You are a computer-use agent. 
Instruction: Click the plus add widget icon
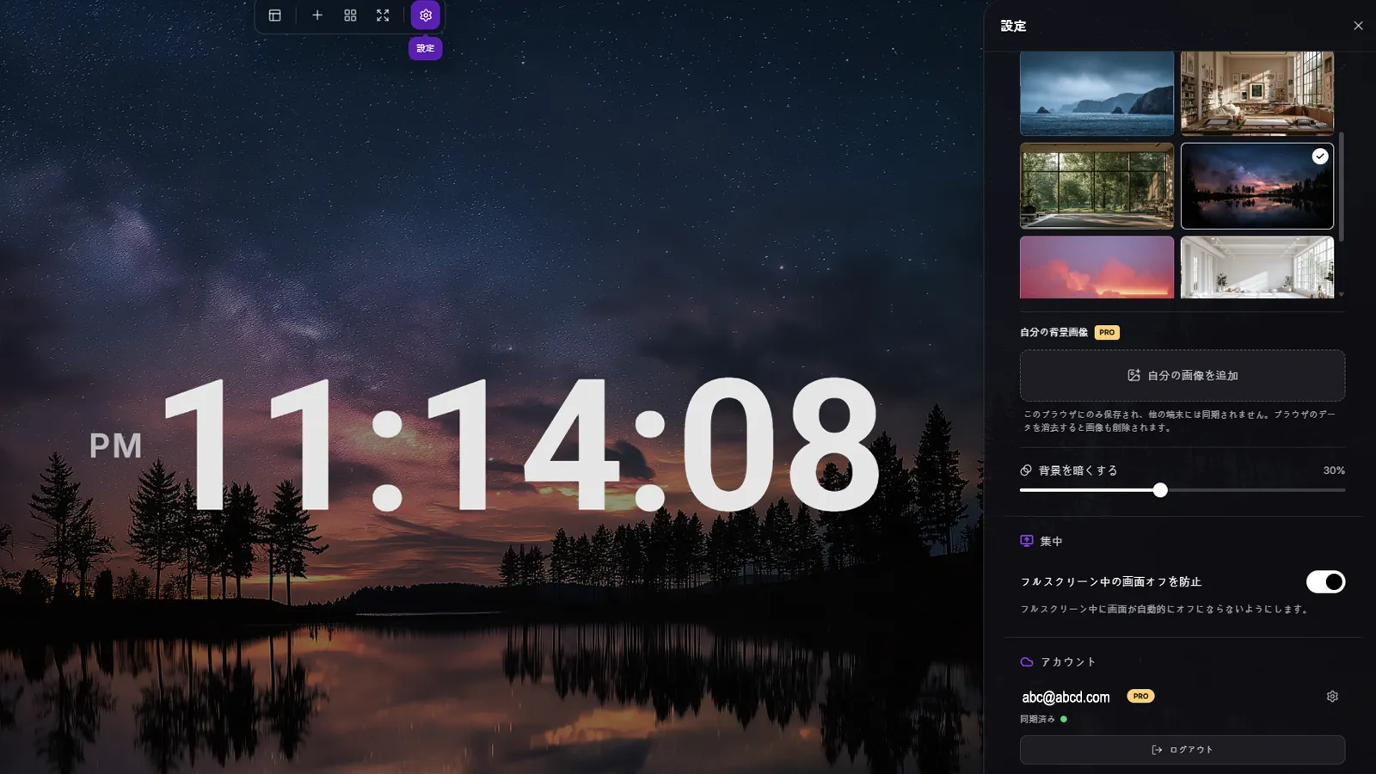[317, 15]
